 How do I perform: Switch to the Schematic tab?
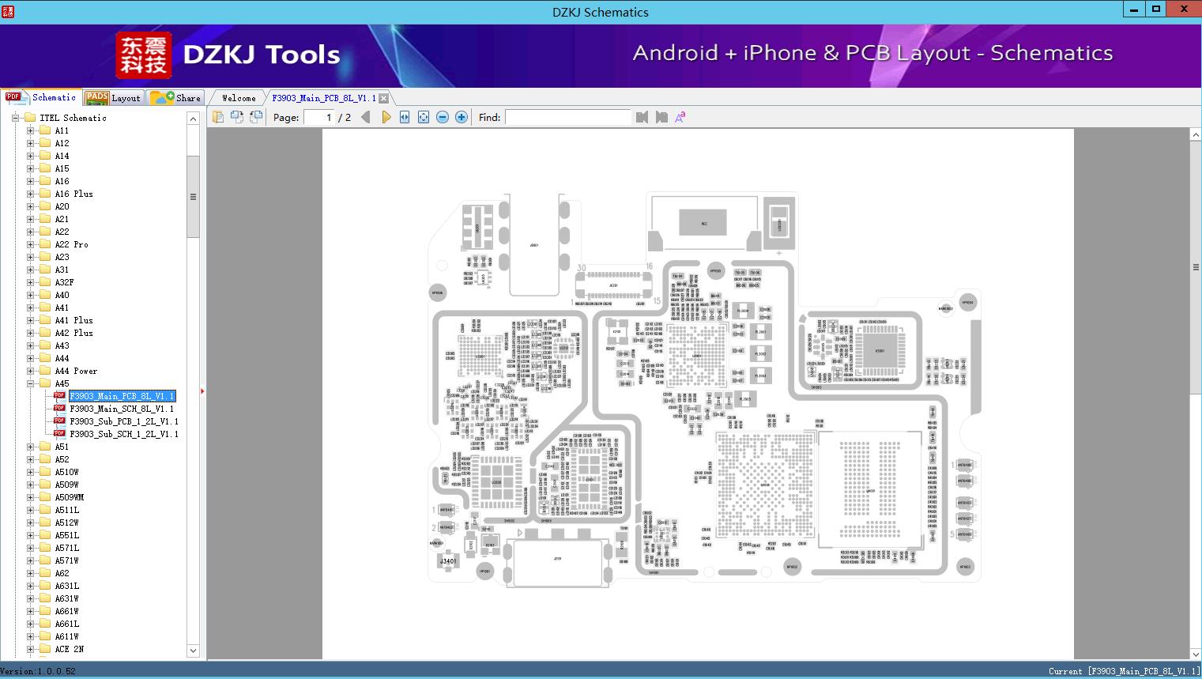[x=41, y=97]
